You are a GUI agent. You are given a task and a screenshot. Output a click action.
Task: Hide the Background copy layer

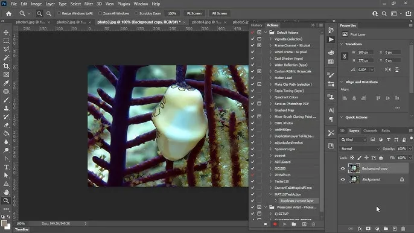pyautogui.click(x=343, y=168)
